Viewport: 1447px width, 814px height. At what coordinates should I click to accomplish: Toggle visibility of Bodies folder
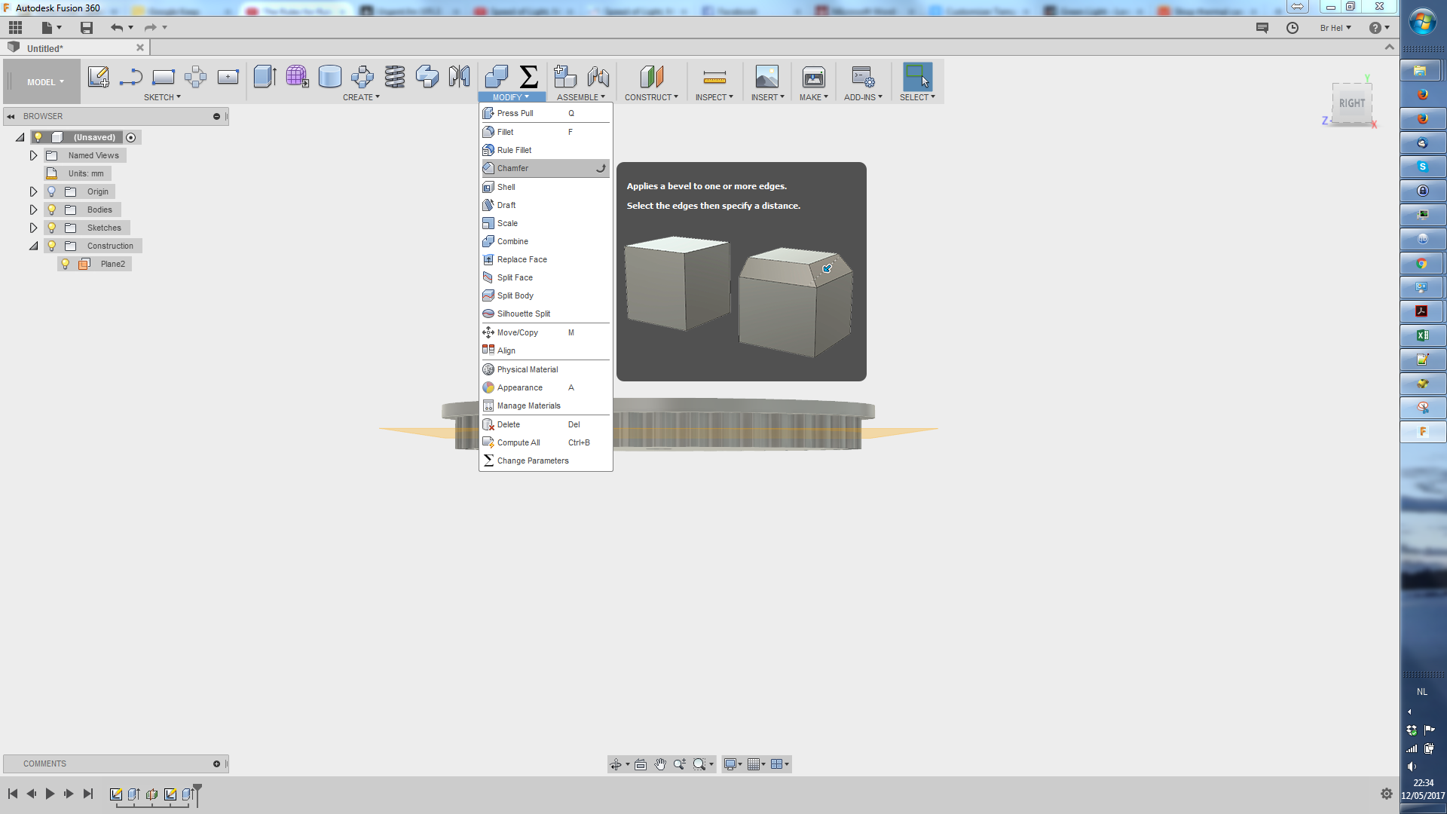tap(50, 209)
